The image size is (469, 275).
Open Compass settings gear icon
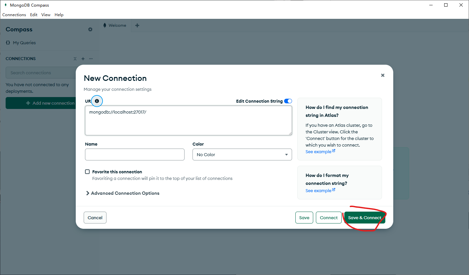point(90,29)
